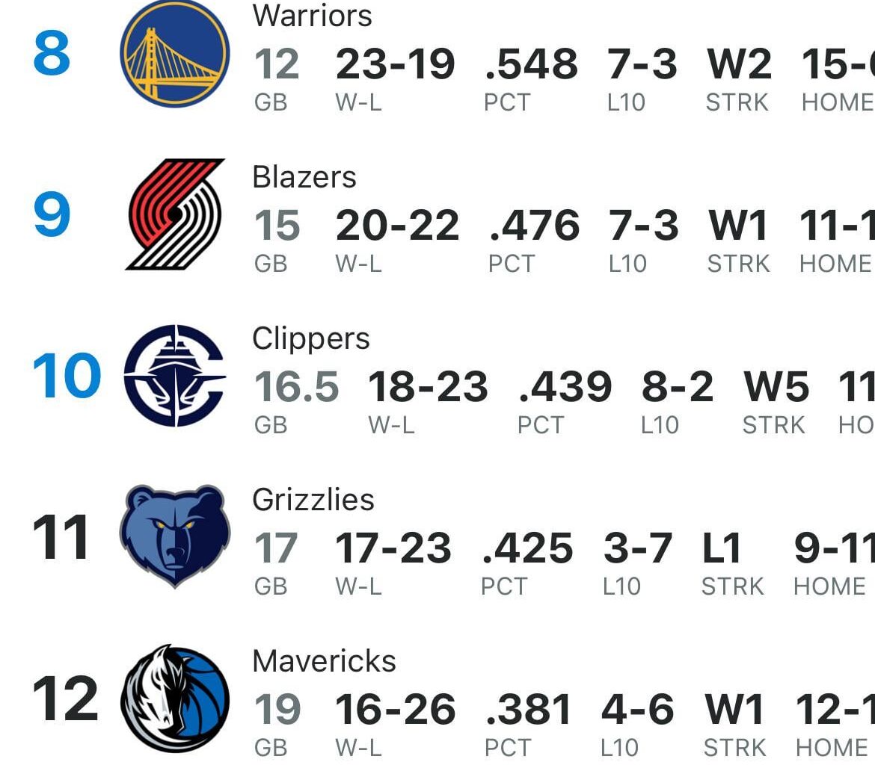Tap the Mavericks 19 games-back value
875x765 pixels.
(x=275, y=708)
